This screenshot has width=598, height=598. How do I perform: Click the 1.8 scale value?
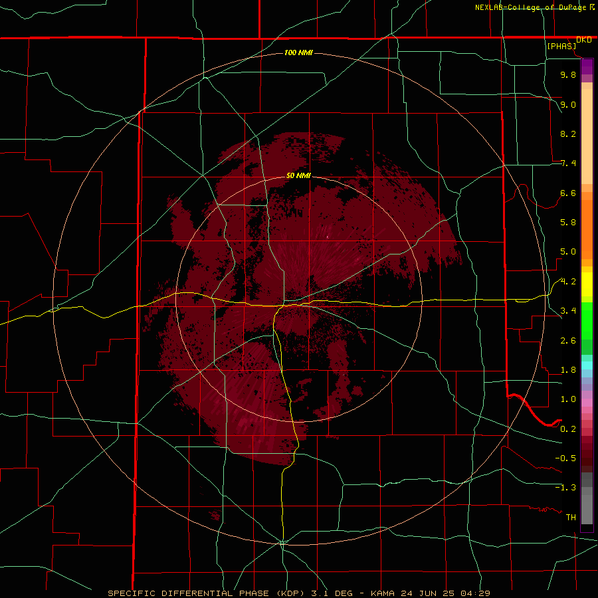[568, 370]
